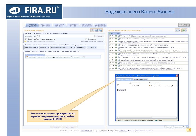Open the document icon in result row 6

pos(119,50)
